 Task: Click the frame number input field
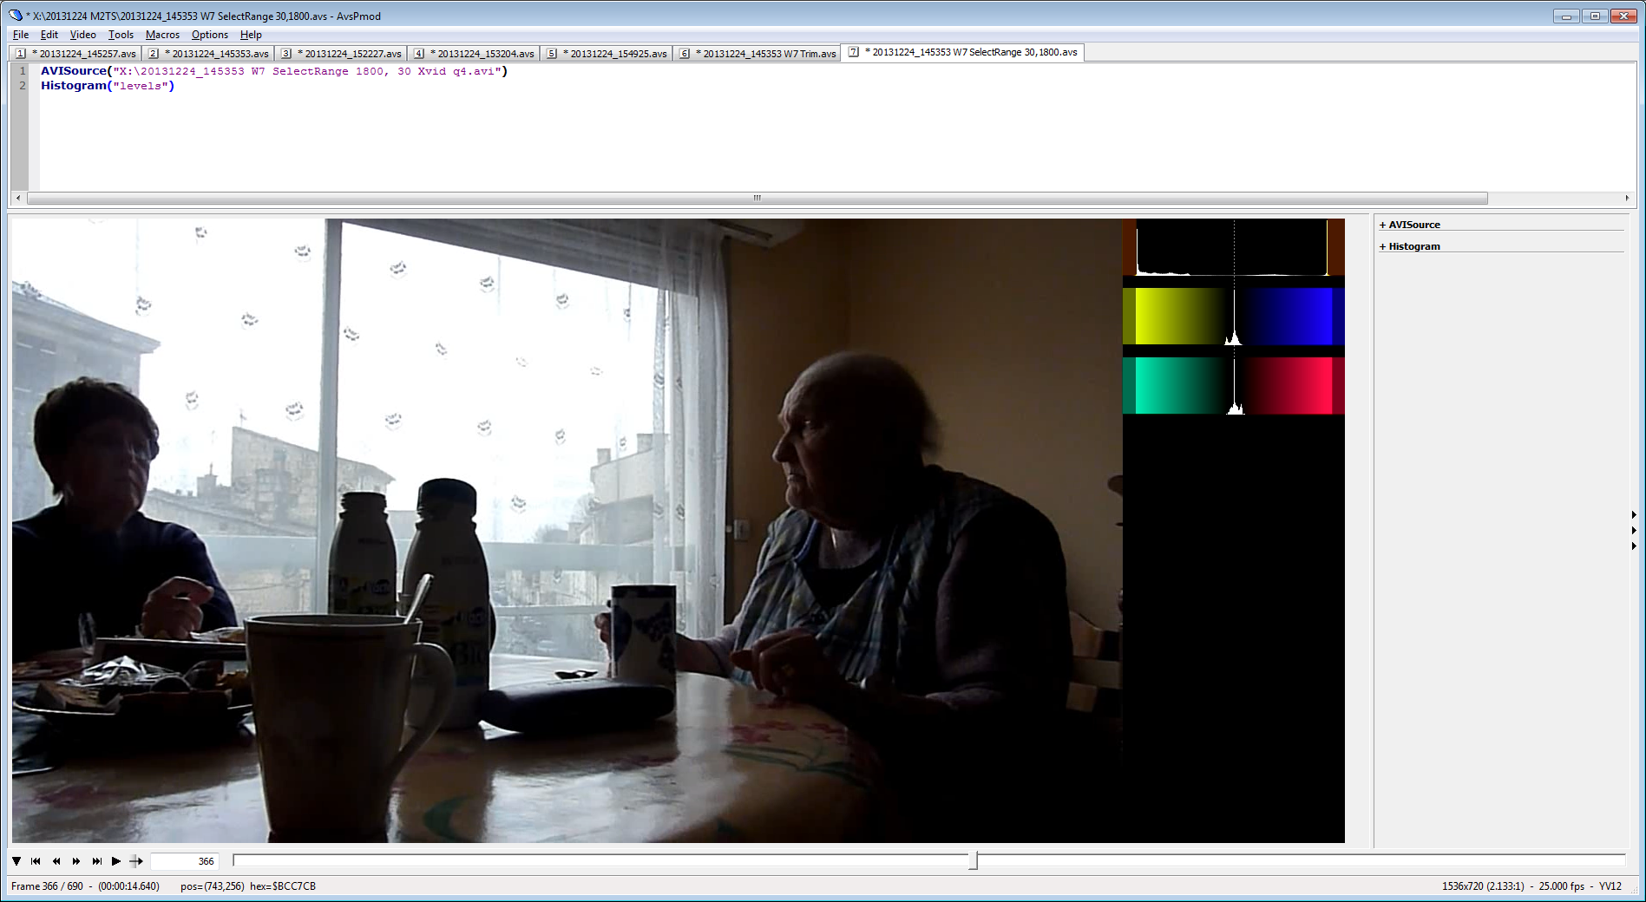(184, 861)
